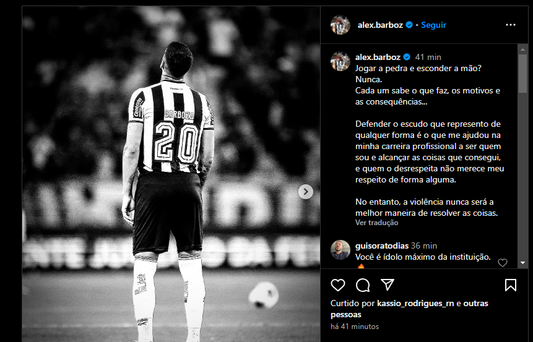
Task: Save the post with the bookmark icon
Action: tap(511, 285)
